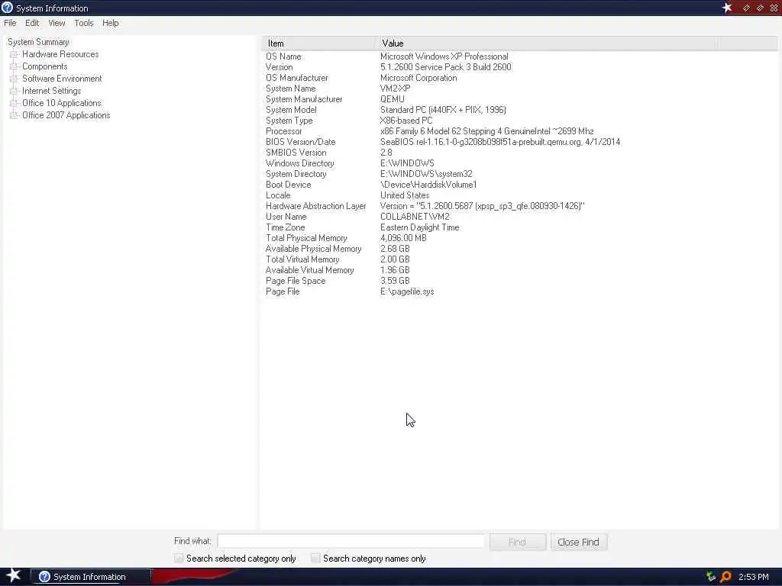Viewport: 782px width, 586px height.
Task: Click System Information taskbar button
Action: [91, 577]
